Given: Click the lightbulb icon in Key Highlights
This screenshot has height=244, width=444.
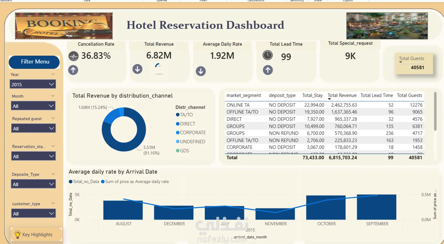Looking at the screenshot, I should pos(18,234).
